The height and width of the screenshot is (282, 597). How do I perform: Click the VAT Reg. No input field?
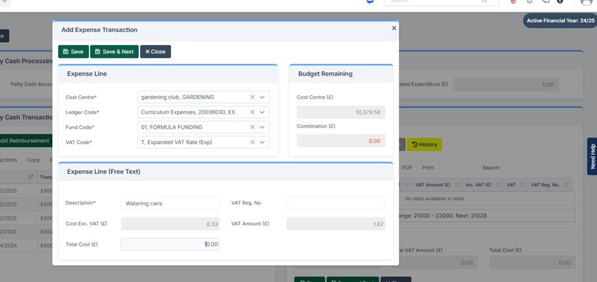point(335,203)
